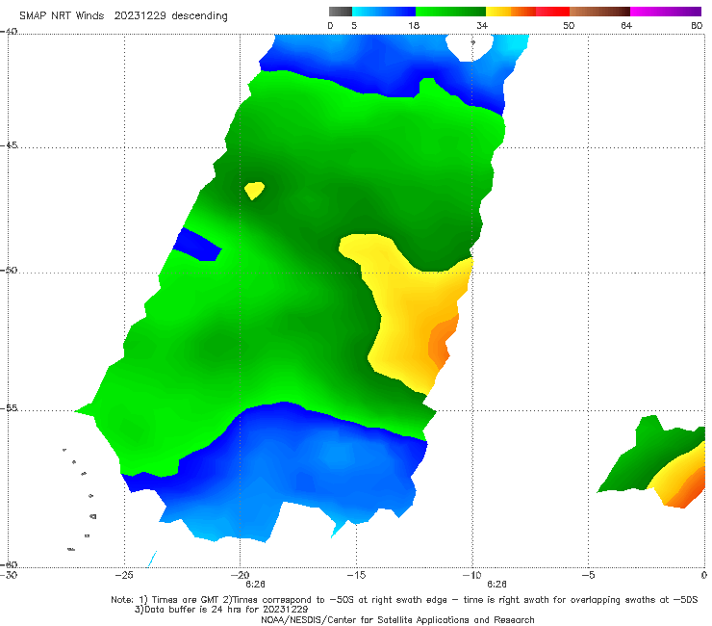Click the small dark blue patch on the swath's west edge

pyautogui.click(x=196, y=246)
